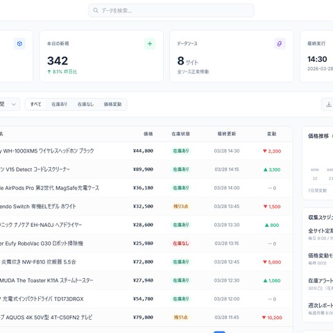Click price ¥44,800

tap(143, 151)
